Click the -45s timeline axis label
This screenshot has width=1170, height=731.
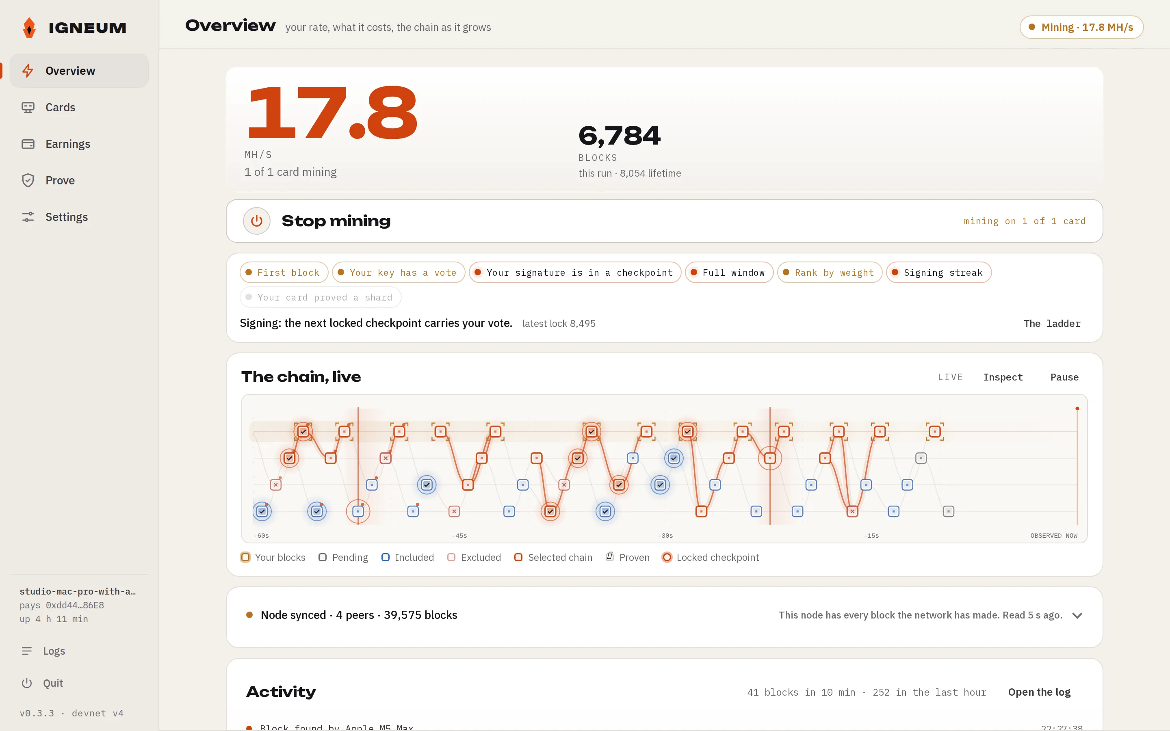(x=459, y=536)
